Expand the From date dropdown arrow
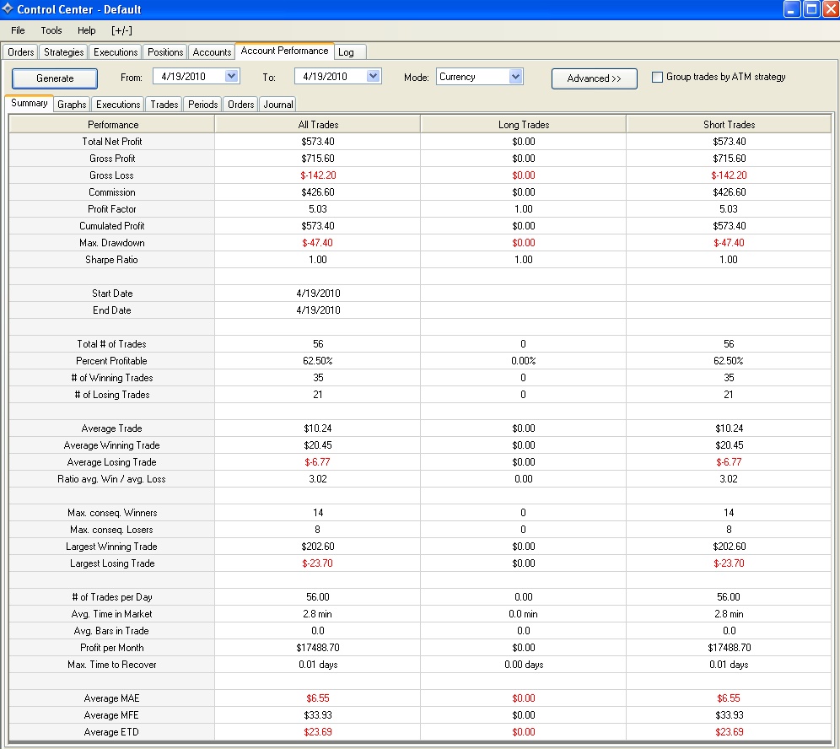Viewport: 840px width, 749px height. [x=231, y=76]
